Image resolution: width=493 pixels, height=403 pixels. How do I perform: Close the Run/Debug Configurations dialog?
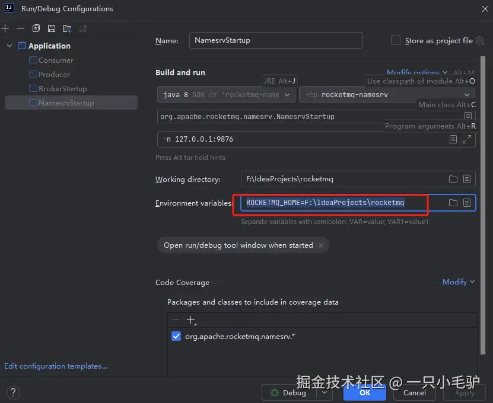485,9
